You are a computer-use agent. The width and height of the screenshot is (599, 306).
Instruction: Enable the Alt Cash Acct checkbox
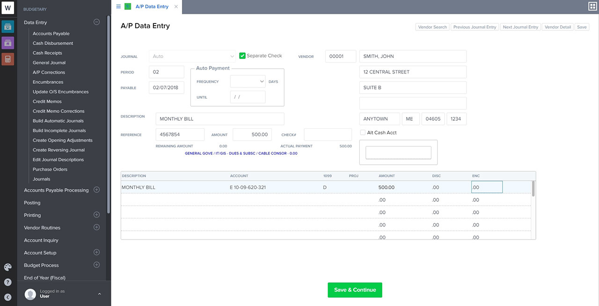tap(363, 132)
